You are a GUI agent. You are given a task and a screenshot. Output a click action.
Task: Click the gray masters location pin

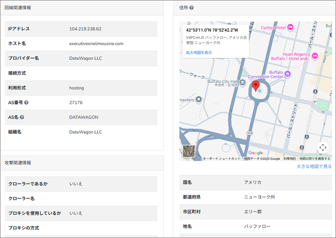(x=199, y=100)
